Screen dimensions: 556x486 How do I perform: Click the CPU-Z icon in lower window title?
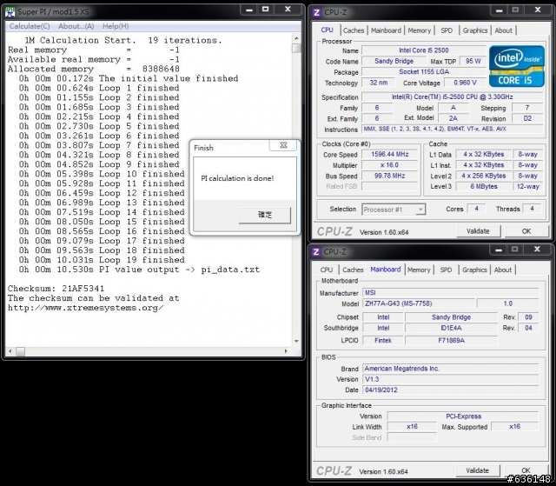(316, 252)
